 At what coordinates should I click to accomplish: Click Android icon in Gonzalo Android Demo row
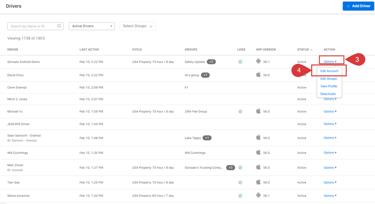point(258,61)
